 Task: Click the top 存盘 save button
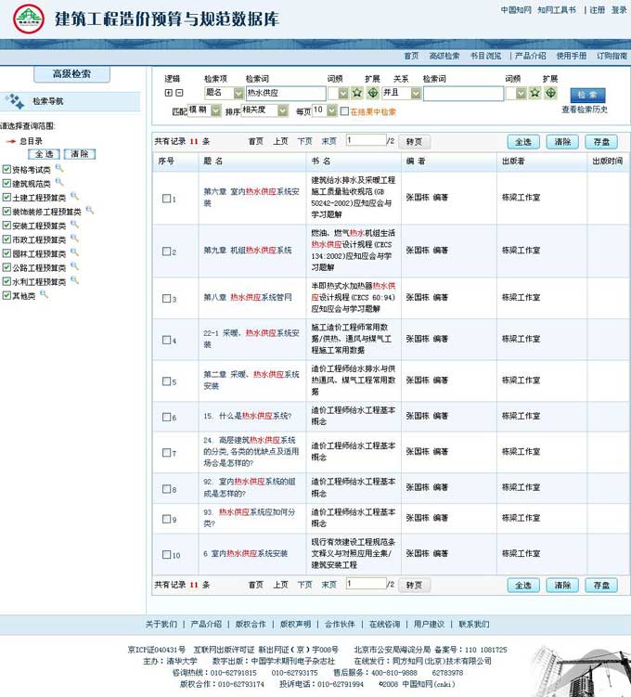click(x=600, y=142)
